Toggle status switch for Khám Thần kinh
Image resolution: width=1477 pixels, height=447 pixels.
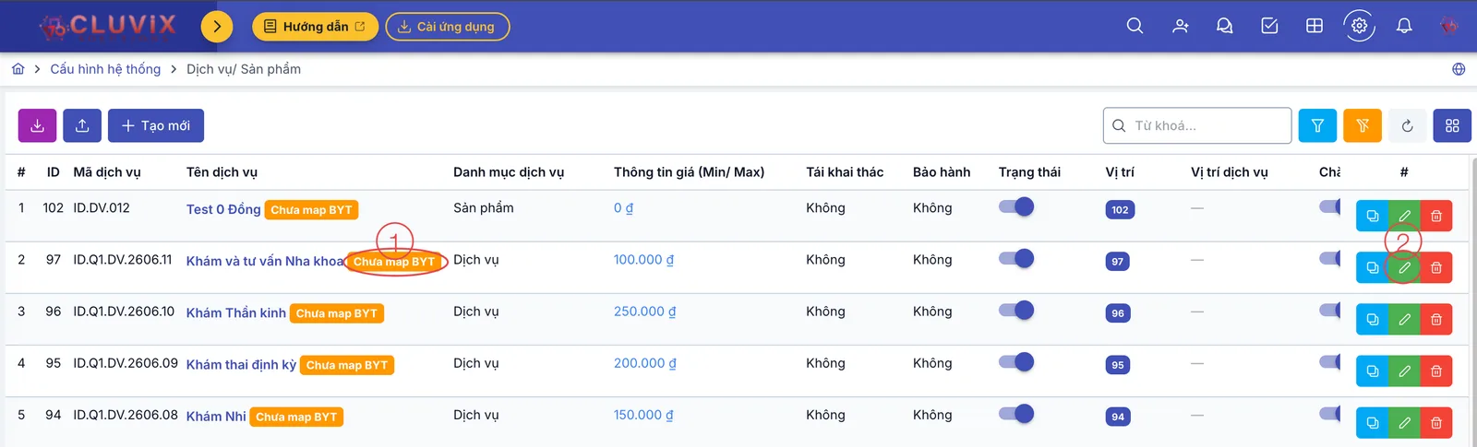tap(1016, 310)
